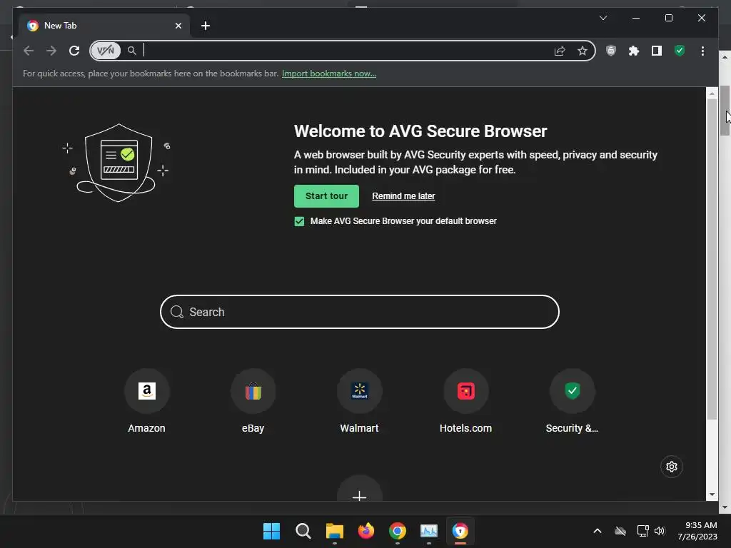Share this page via share icon

point(560,51)
